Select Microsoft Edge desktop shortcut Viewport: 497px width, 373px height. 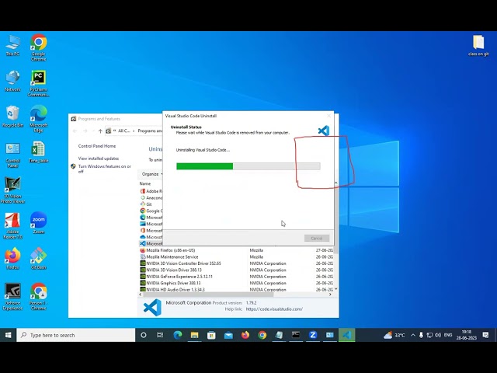click(x=38, y=119)
